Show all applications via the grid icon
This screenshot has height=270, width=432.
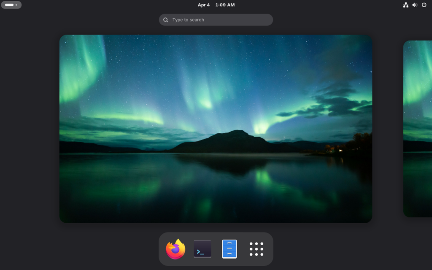point(256,249)
